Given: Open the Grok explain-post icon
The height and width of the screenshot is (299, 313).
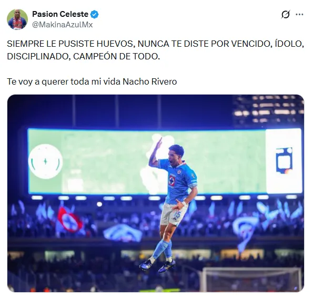Looking at the screenshot, I should (286, 14).
